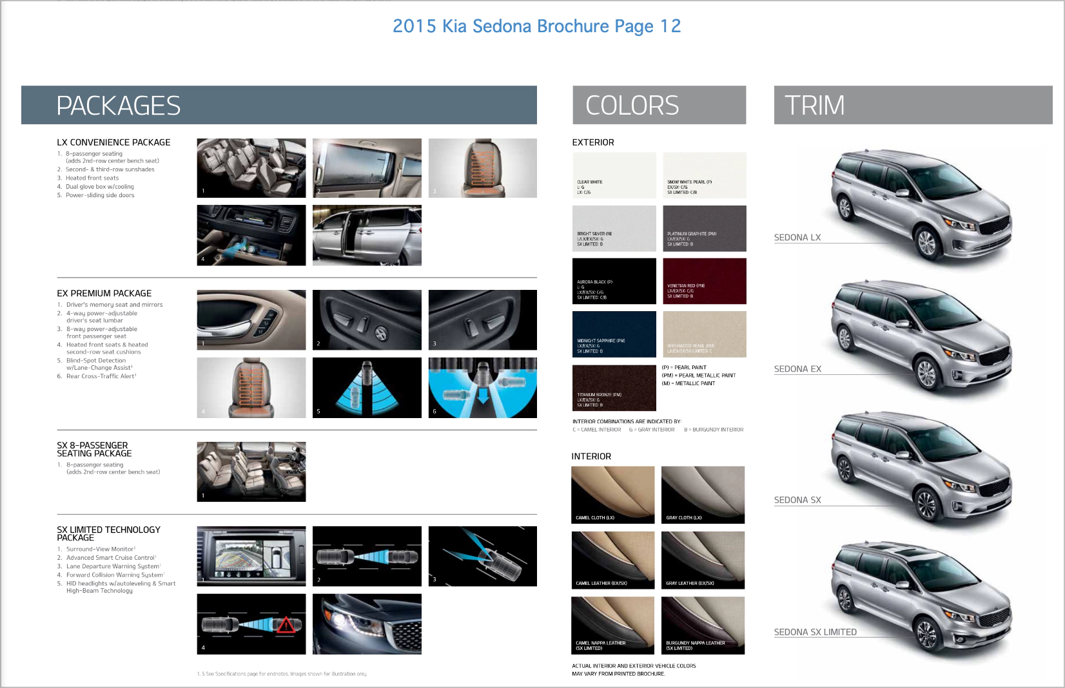Click the SEDONA EX trim label

[797, 369]
